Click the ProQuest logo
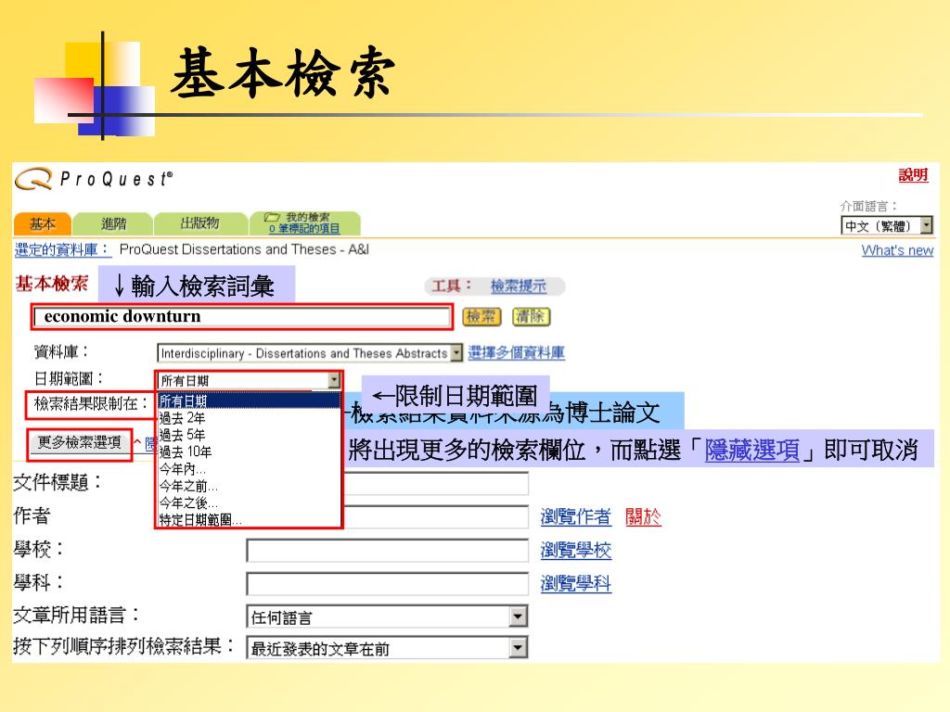This screenshot has width=950, height=712. click(94, 179)
